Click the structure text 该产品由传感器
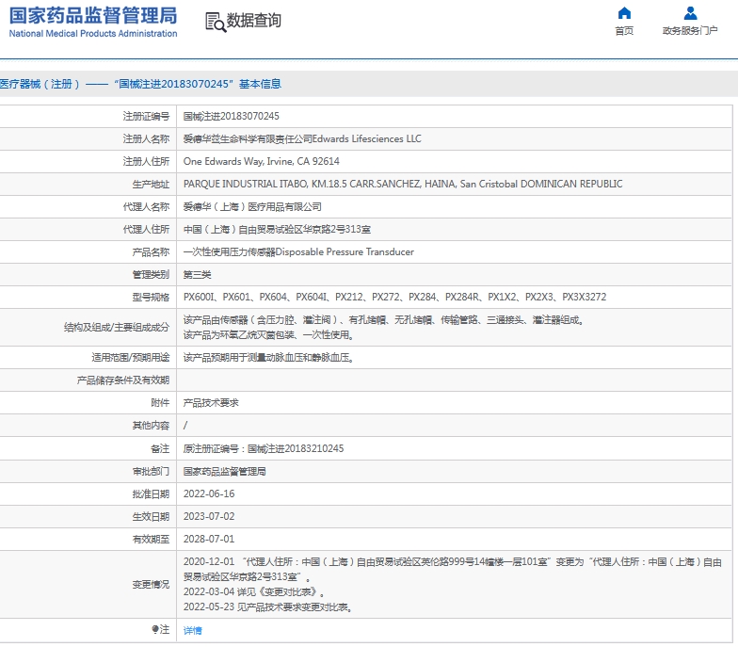This screenshot has width=738, height=647. (384, 320)
